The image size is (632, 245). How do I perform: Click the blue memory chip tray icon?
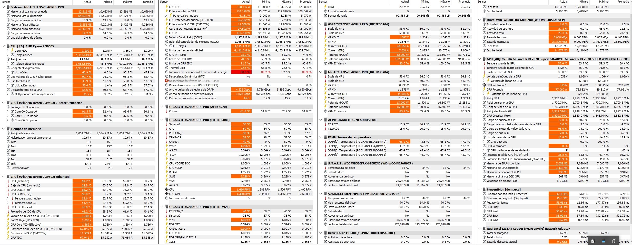(604, 241)
